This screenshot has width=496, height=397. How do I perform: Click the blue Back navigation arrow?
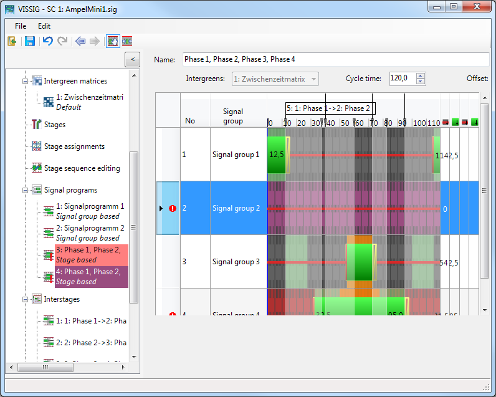(80, 41)
